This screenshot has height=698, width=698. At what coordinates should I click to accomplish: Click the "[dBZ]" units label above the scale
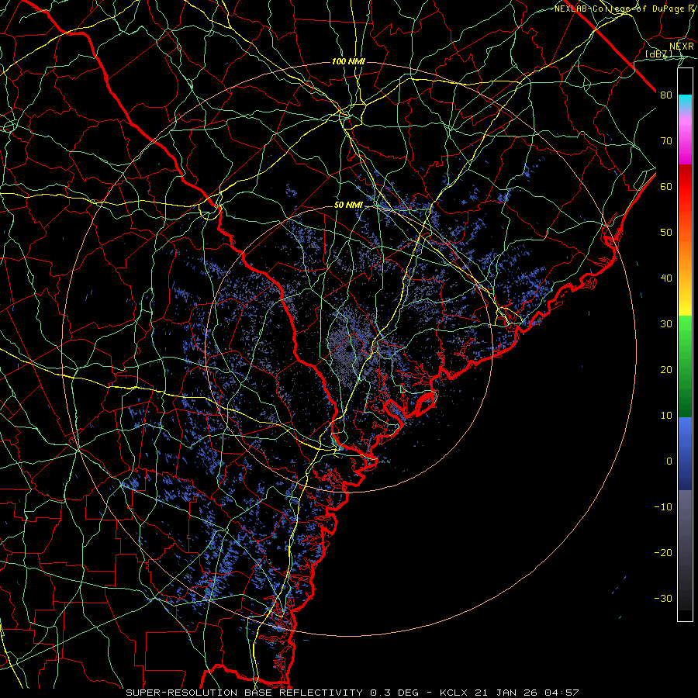point(658,54)
